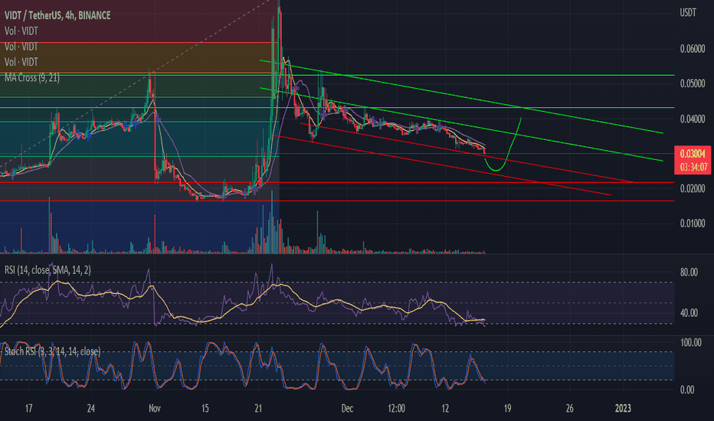This screenshot has height=421, width=714.
Task: Click the Nov date on time axis
Action: click(154, 408)
